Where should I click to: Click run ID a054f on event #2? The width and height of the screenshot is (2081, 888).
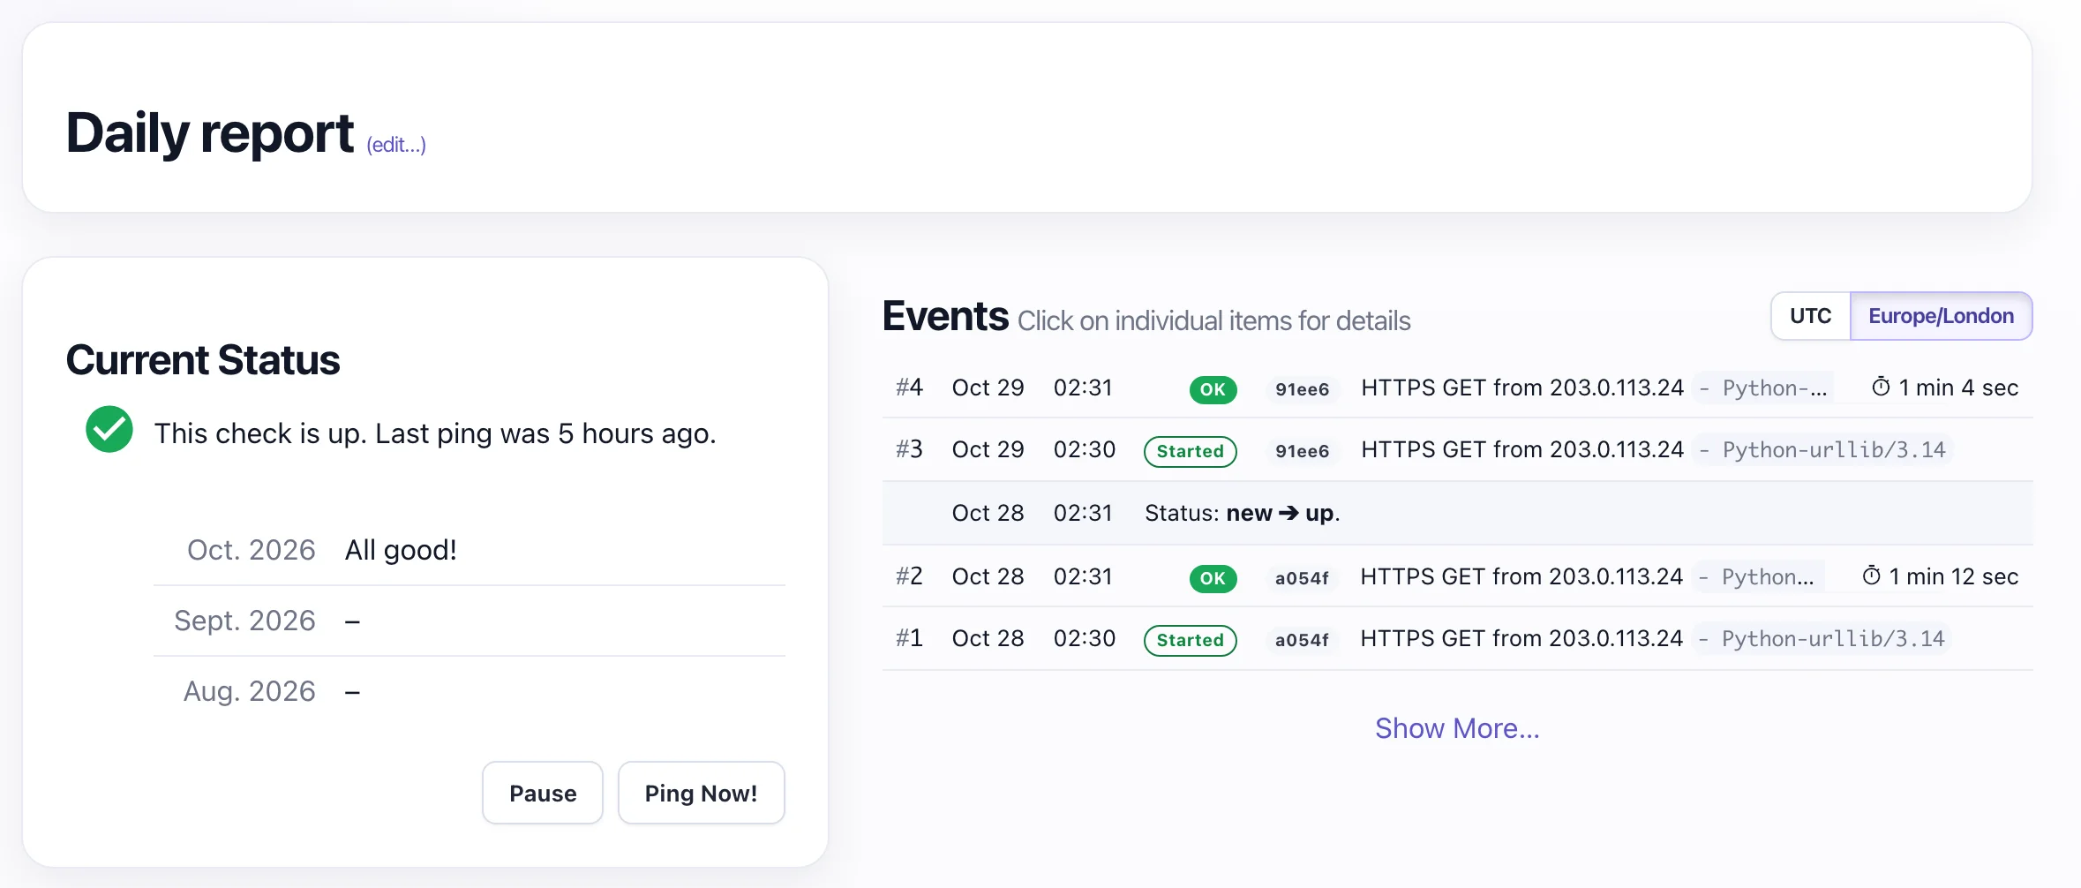tap(1302, 578)
